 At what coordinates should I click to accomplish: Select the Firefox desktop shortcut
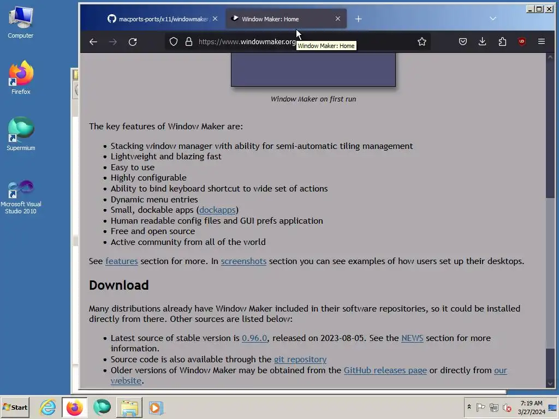(x=21, y=77)
